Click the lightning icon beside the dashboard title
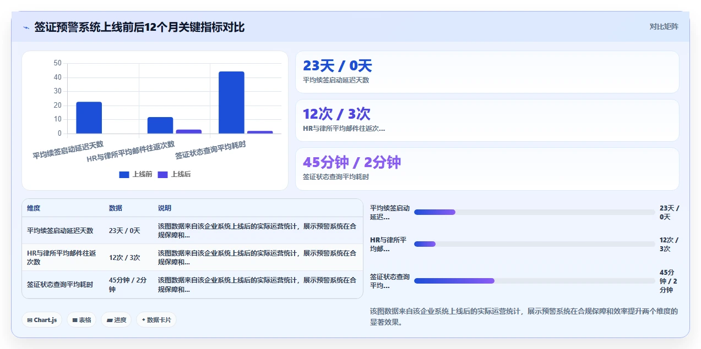This screenshot has width=701, height=349. (26, 27)
